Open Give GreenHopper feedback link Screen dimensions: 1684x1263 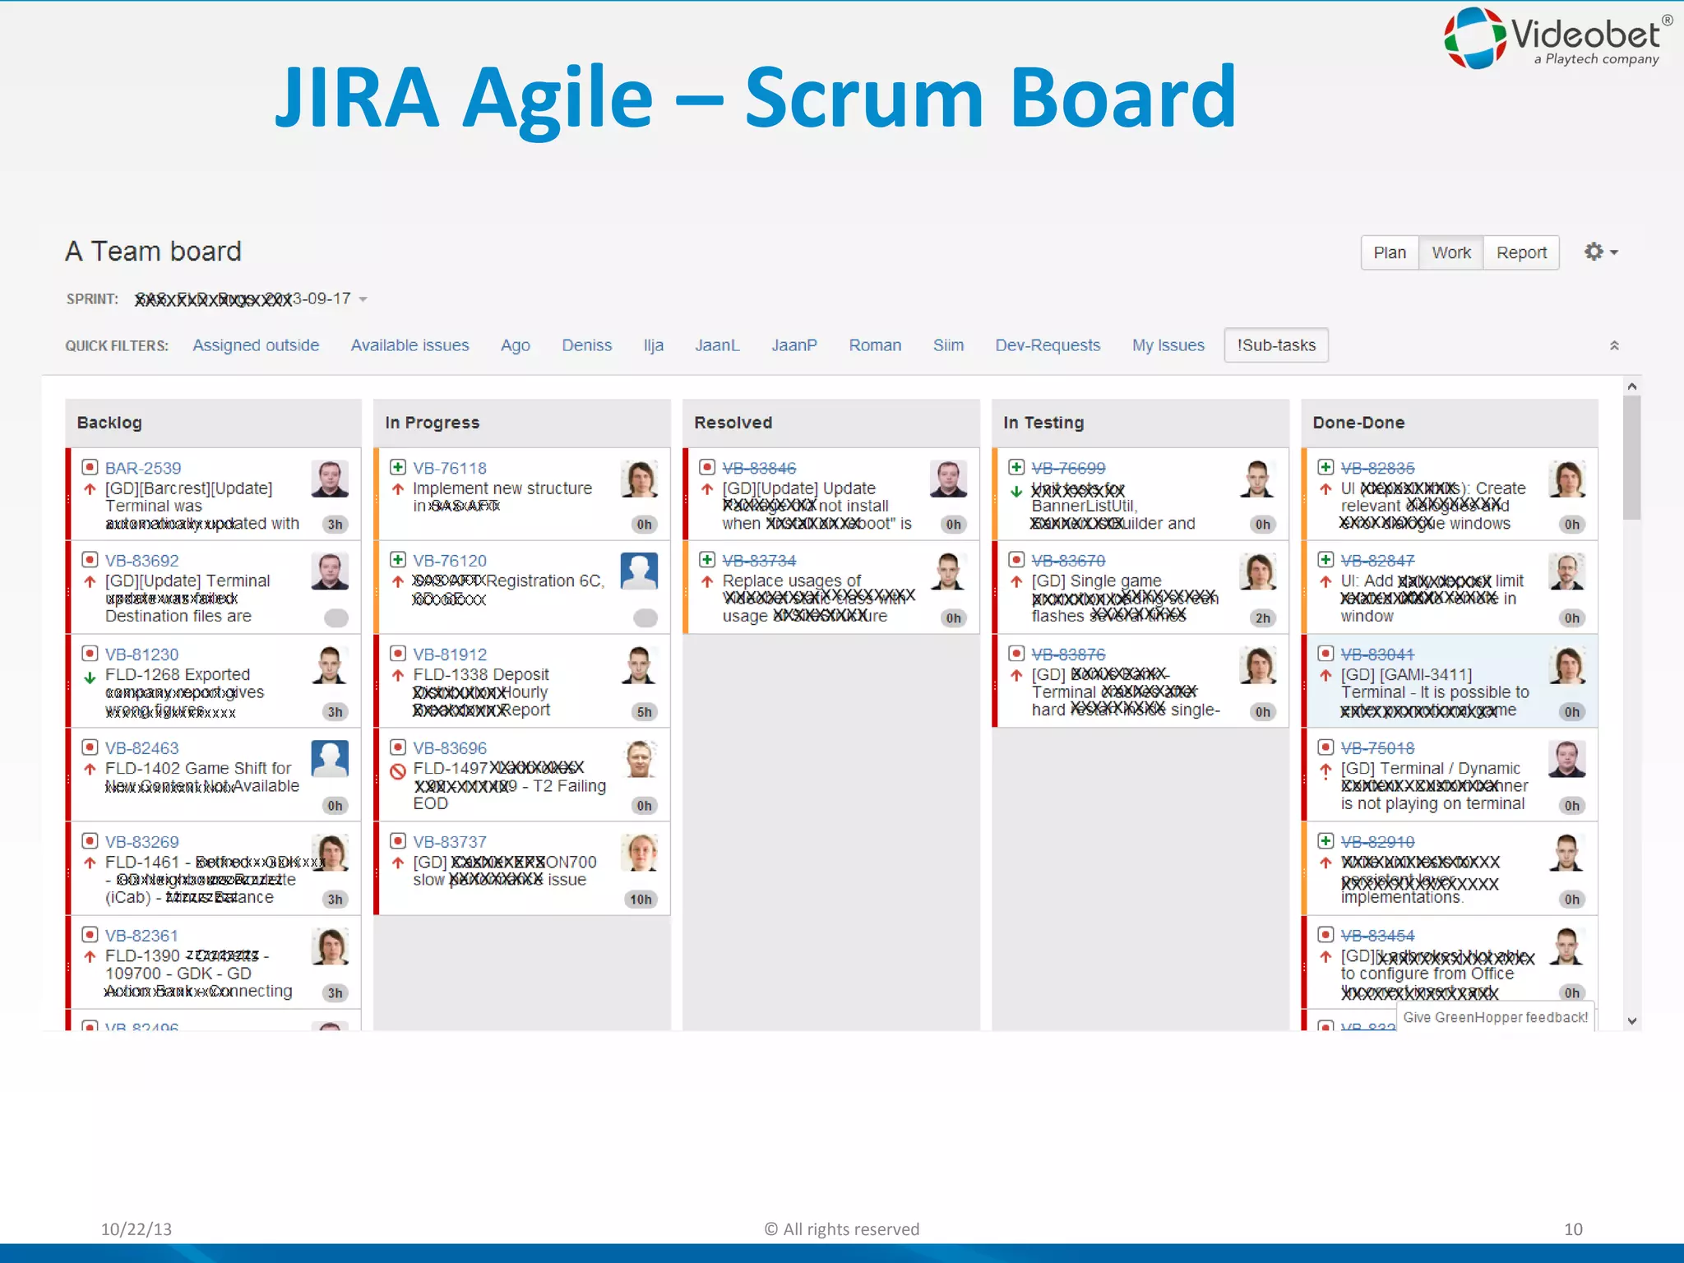tap(1496, 1017)
